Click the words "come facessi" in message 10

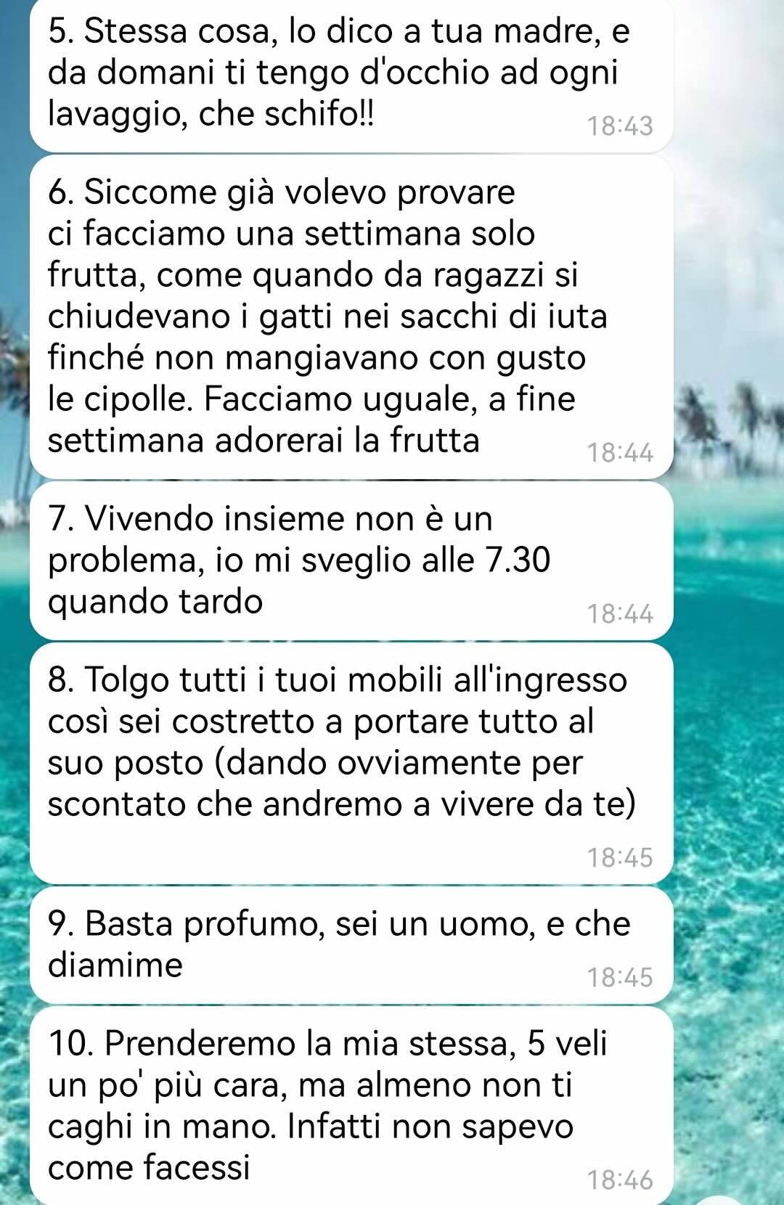tap(149, 1167)
